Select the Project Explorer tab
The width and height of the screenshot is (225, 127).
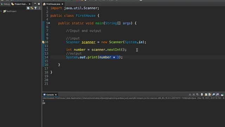coord(20,4)
